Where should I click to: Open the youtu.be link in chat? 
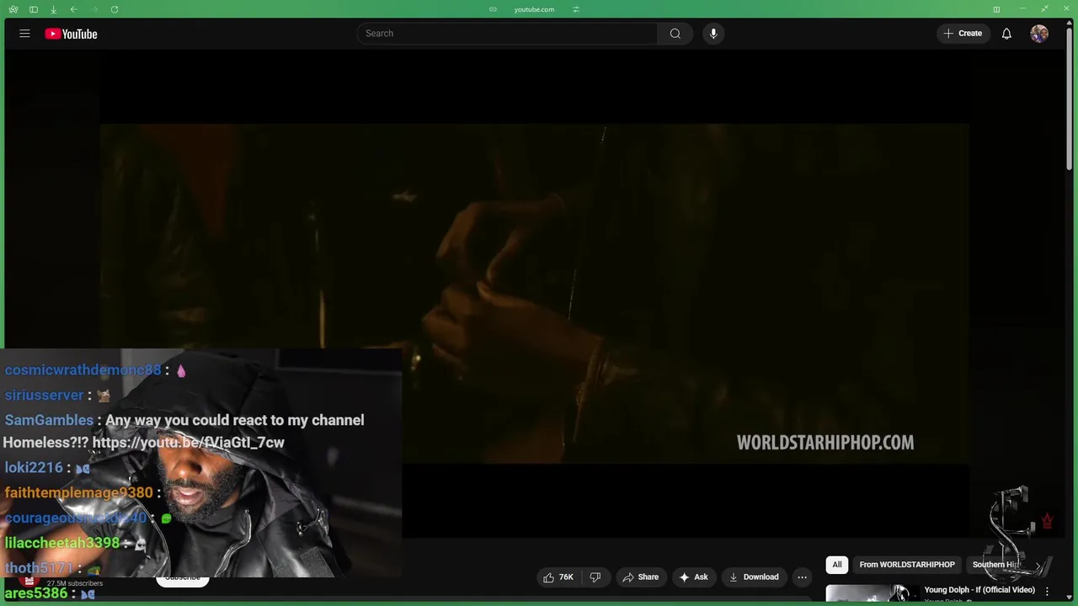point(188,443)
